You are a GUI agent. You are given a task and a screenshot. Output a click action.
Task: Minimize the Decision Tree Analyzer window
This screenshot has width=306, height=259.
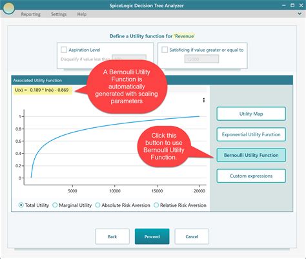click(284, 5)
